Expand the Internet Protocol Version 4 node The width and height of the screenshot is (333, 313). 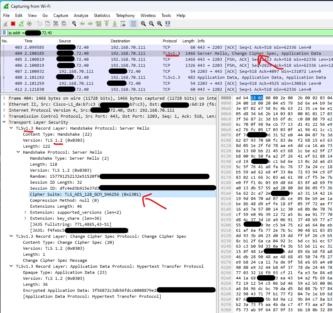[4, 110]
